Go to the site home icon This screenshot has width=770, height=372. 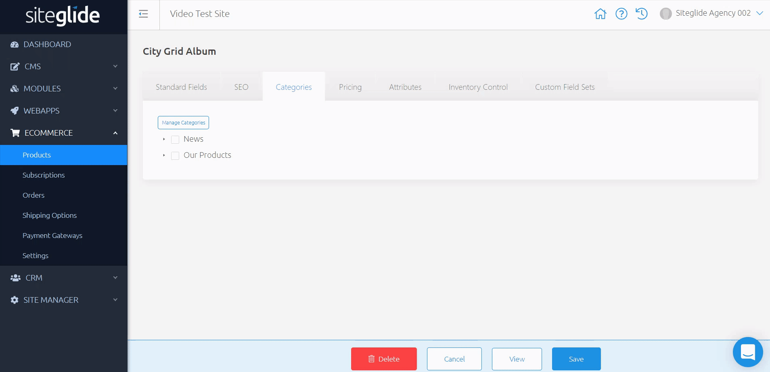pyautogui.click(x=601, y=14)
